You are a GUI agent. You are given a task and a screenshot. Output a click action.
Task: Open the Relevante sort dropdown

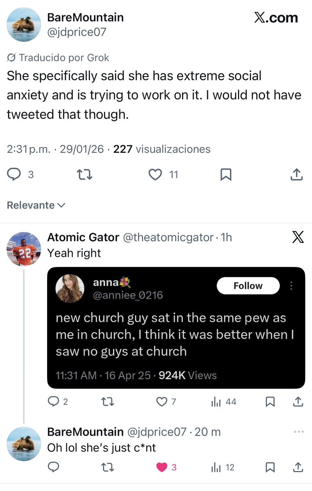pyautogui.click(x=36, y=205)
